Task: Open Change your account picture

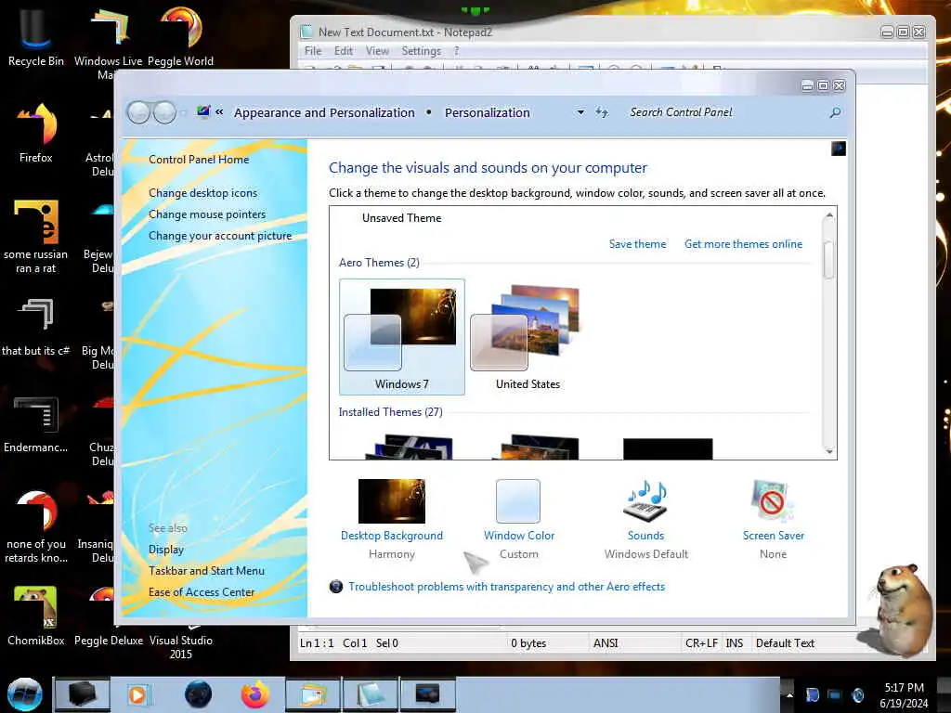Action: 220,236
